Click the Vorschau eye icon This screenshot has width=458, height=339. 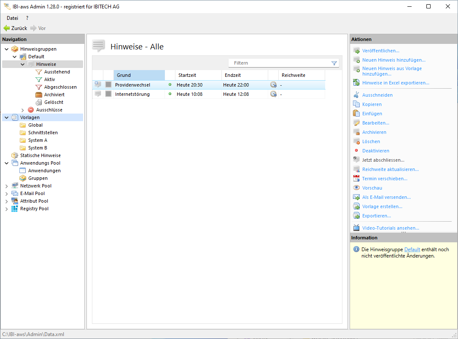coord(356,188)
